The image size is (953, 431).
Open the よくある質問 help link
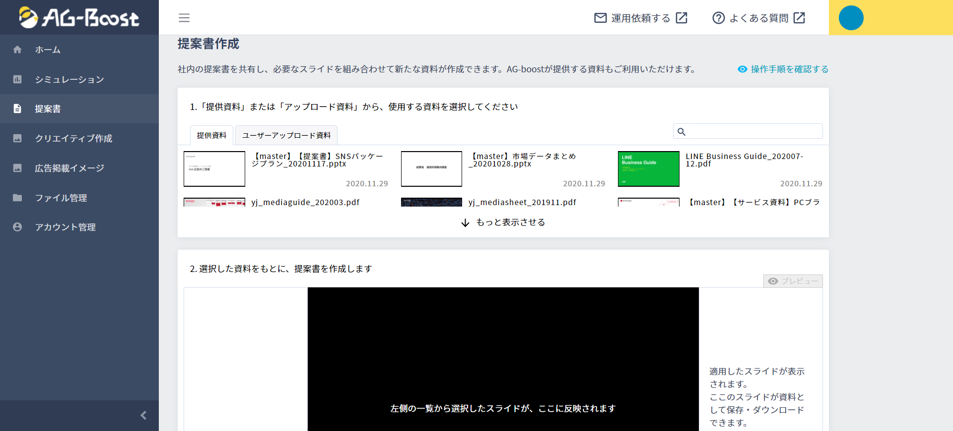(x=758, y=18)
